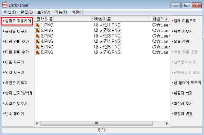Click the 위치 지우기 button
Image resolution: width=204 pixels, height=135 pixels.
(x=14, y=72)
